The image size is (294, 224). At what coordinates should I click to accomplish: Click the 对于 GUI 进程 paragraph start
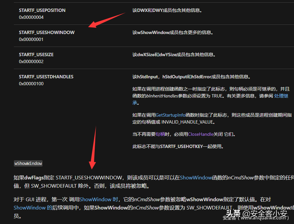pos(30,200)
